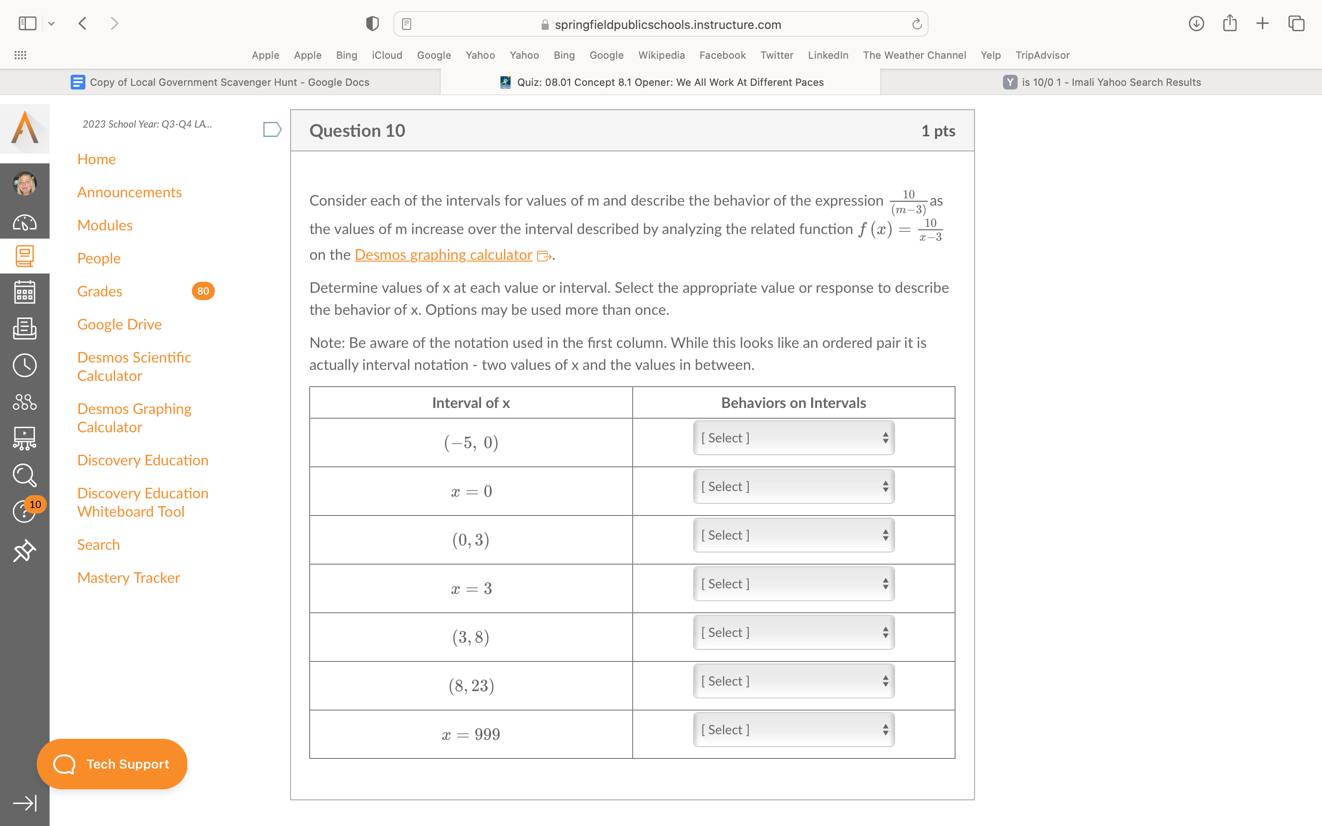Switch to Local Government Scavenger Hunt tab
This screenshot has height=826, width=1322.
pyautogui.click(x=229, y=82)
